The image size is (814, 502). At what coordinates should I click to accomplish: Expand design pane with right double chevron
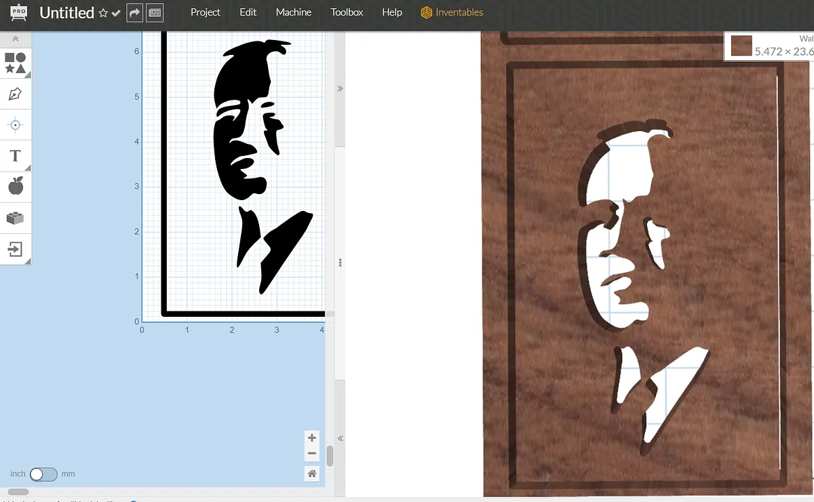pos(341,89)
